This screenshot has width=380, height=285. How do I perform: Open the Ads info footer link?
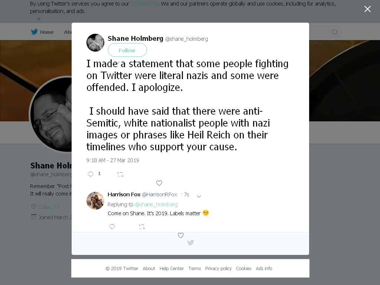(264, 269)
